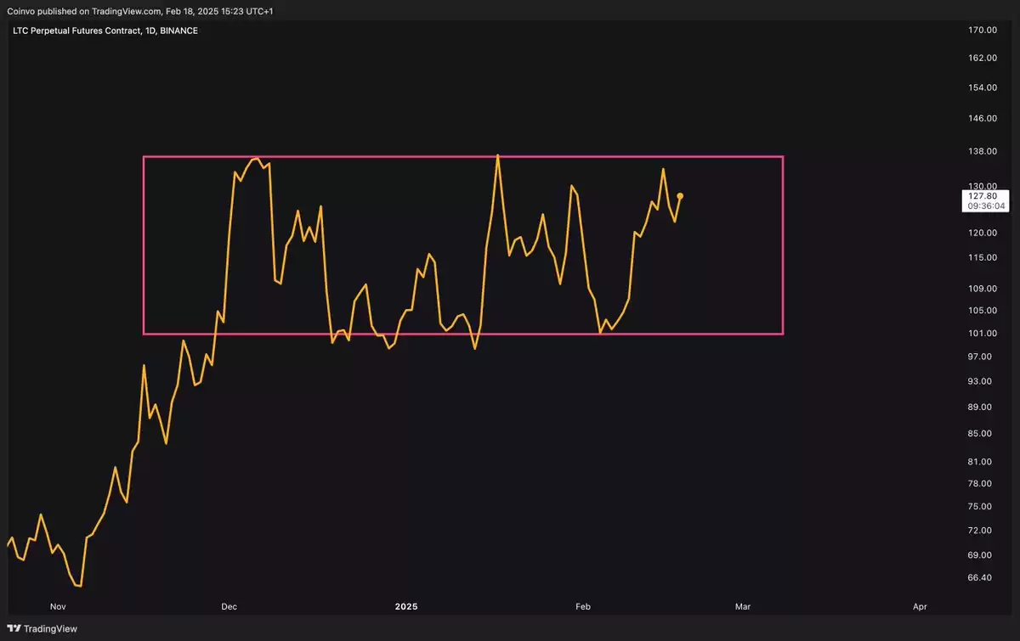
Task: Click the 109.00 price axis label
Action: (x=982, y=289)
